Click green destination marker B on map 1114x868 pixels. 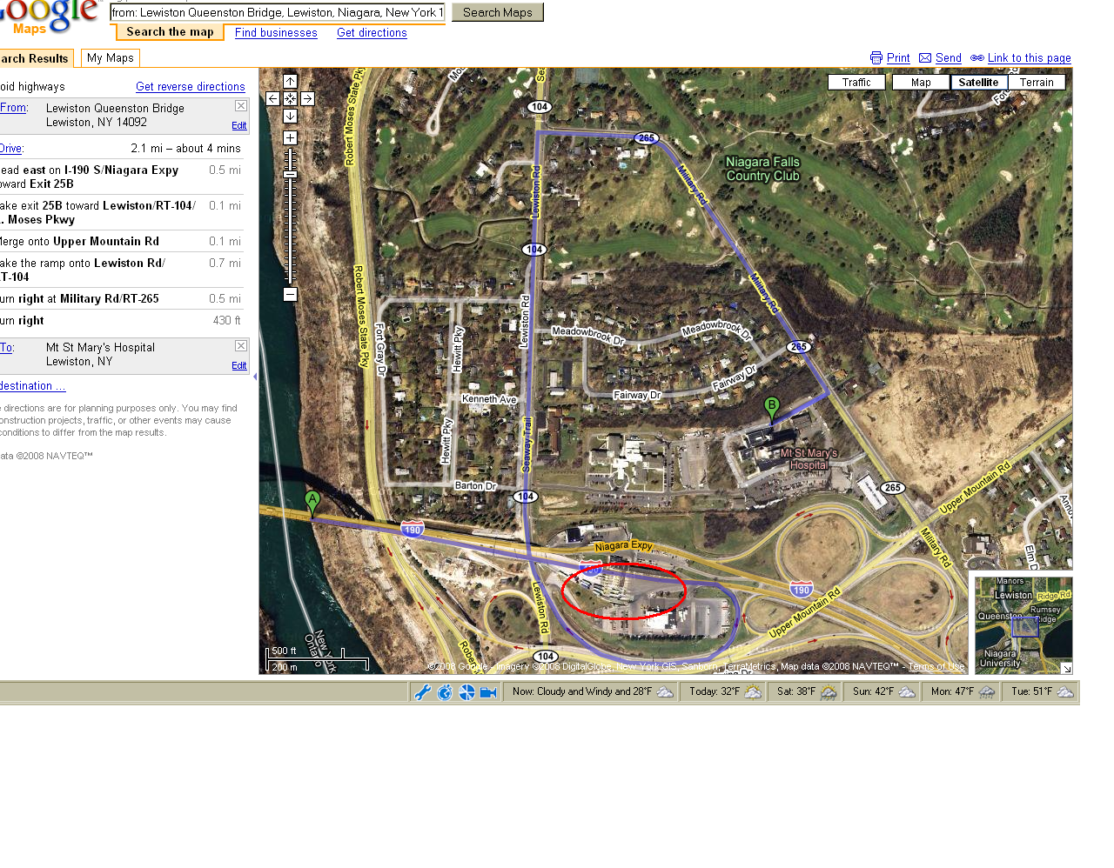click(771, 407)
